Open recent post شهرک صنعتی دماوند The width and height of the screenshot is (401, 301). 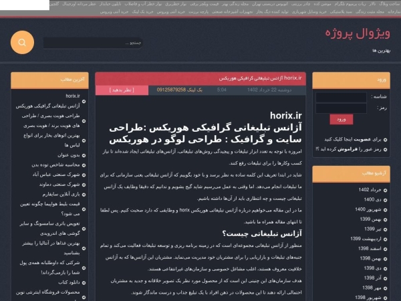click(59, 185)
